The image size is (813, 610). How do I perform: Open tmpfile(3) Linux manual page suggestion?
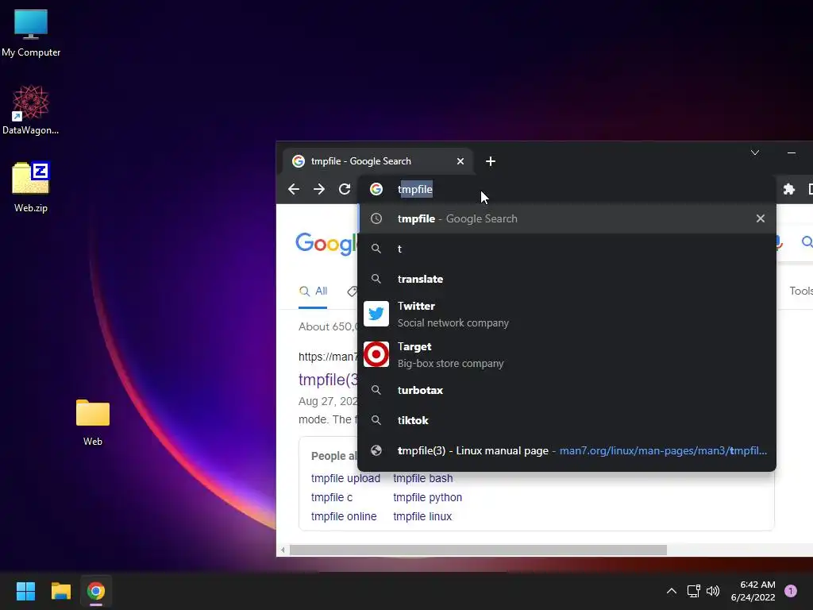pyautogui.click(x=567, y=451)
